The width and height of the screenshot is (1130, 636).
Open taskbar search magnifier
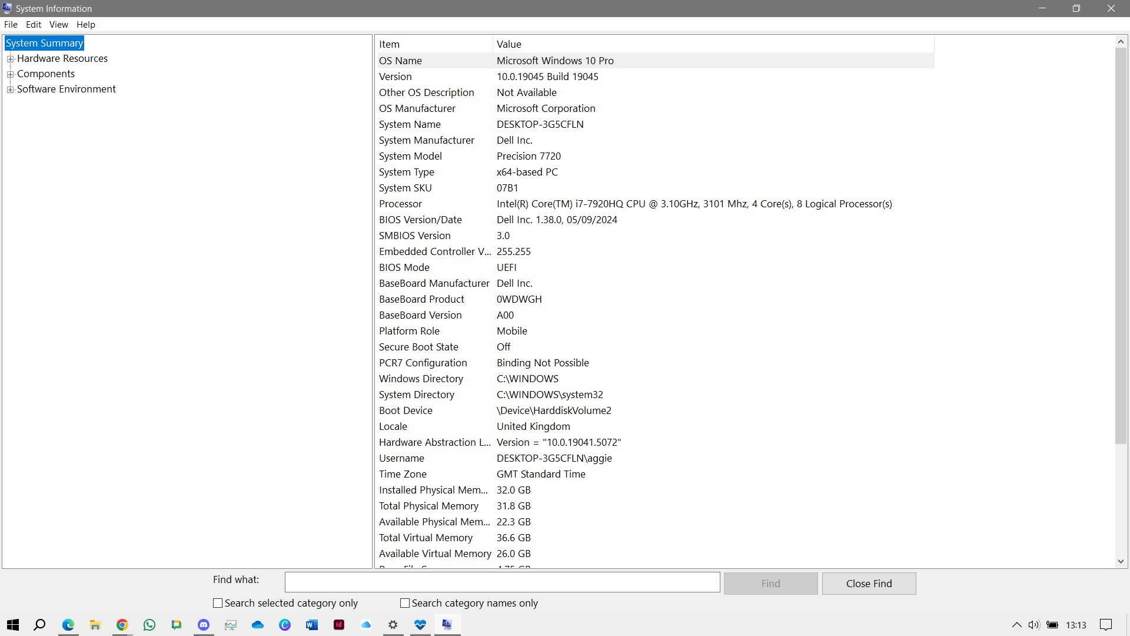pos(39,625)
